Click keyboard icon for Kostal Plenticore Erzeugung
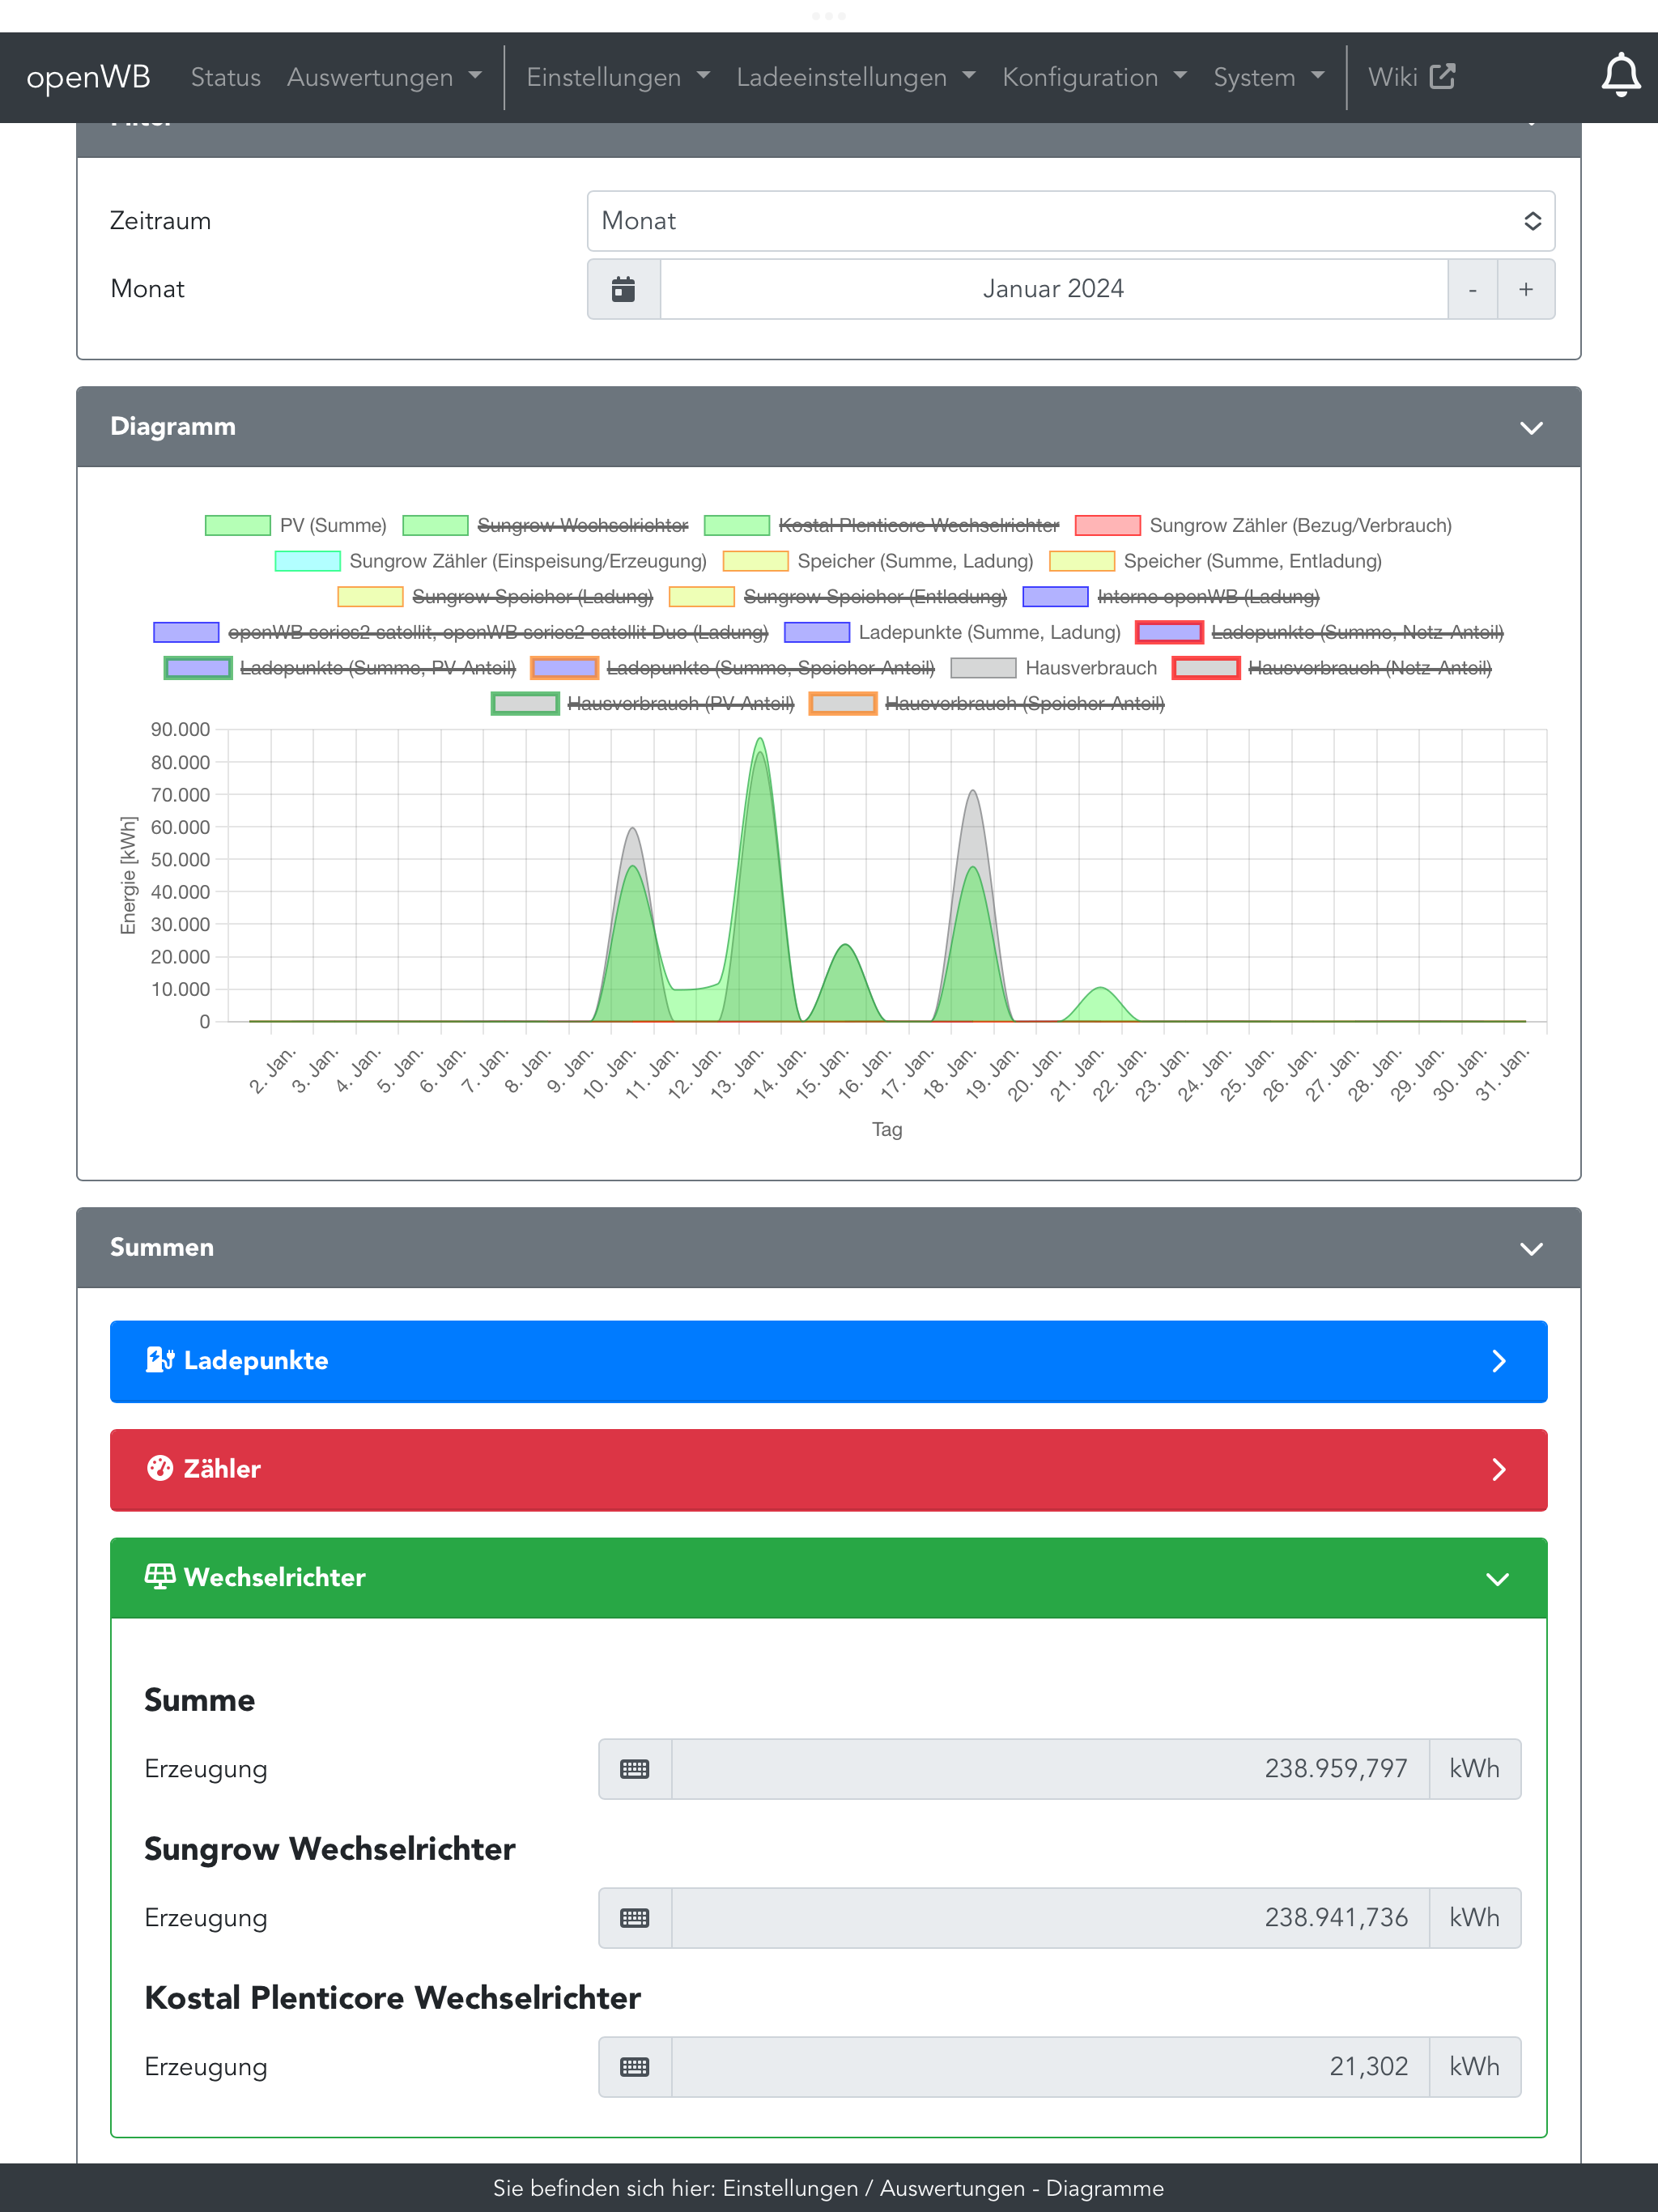The height and width of the screenshot is (2212, 1658). (x=634, y=2067)
